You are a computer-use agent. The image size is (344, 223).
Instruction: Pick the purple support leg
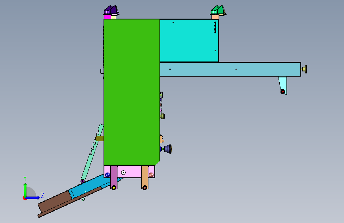(x=114, y=177)
